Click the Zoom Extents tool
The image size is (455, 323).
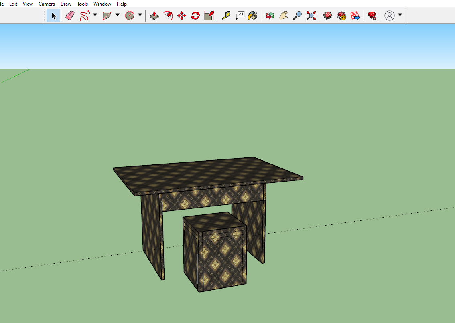tap(311, 16)
